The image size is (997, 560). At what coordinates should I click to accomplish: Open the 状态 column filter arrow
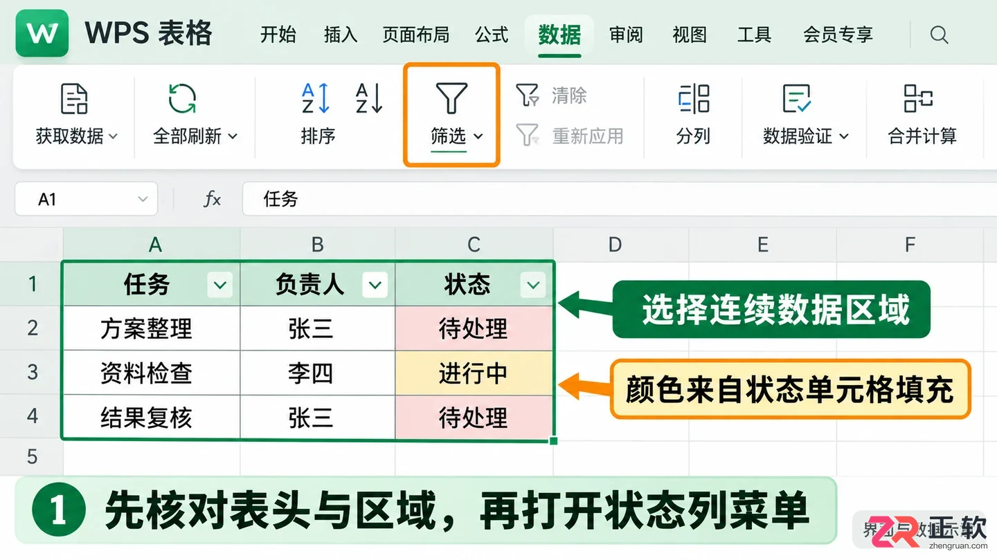532,285
